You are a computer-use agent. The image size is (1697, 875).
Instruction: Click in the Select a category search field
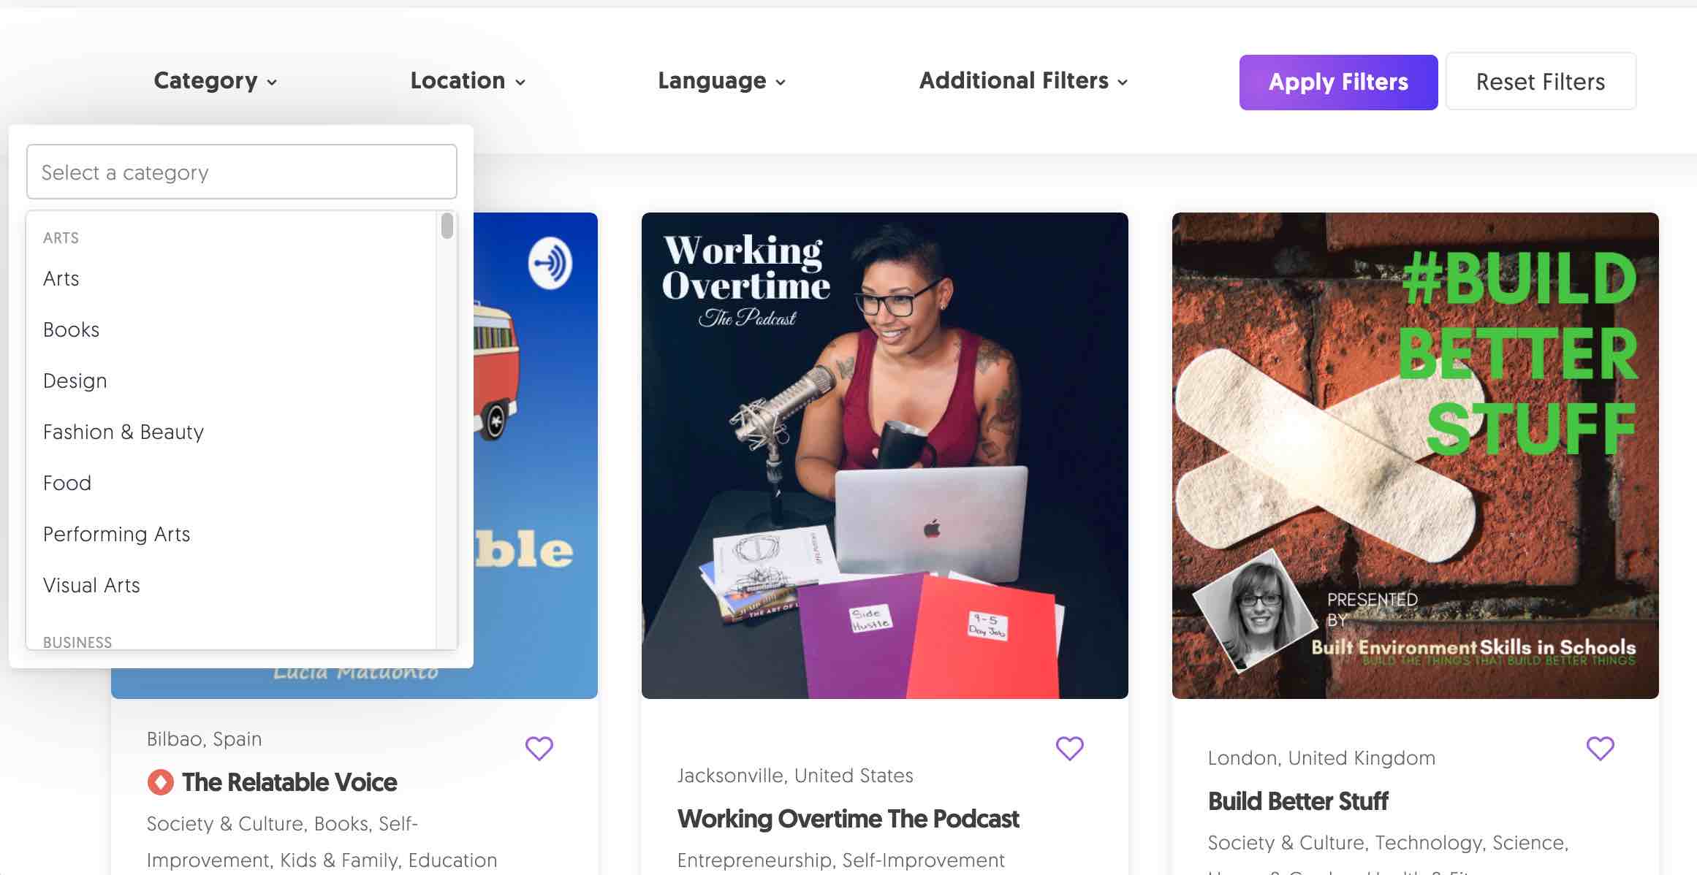pyautogui.click(x=241, y=171)
